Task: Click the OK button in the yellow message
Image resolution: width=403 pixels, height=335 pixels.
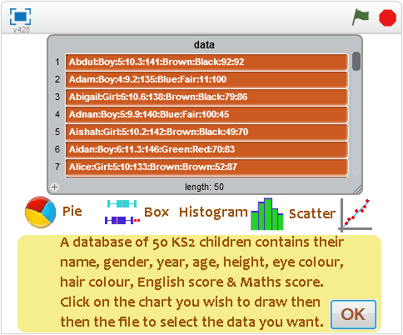Action: click(353, 314)
